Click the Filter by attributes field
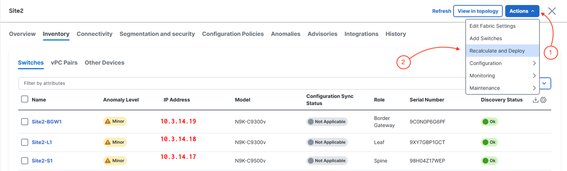567x171 pixels. click(242, 83)
